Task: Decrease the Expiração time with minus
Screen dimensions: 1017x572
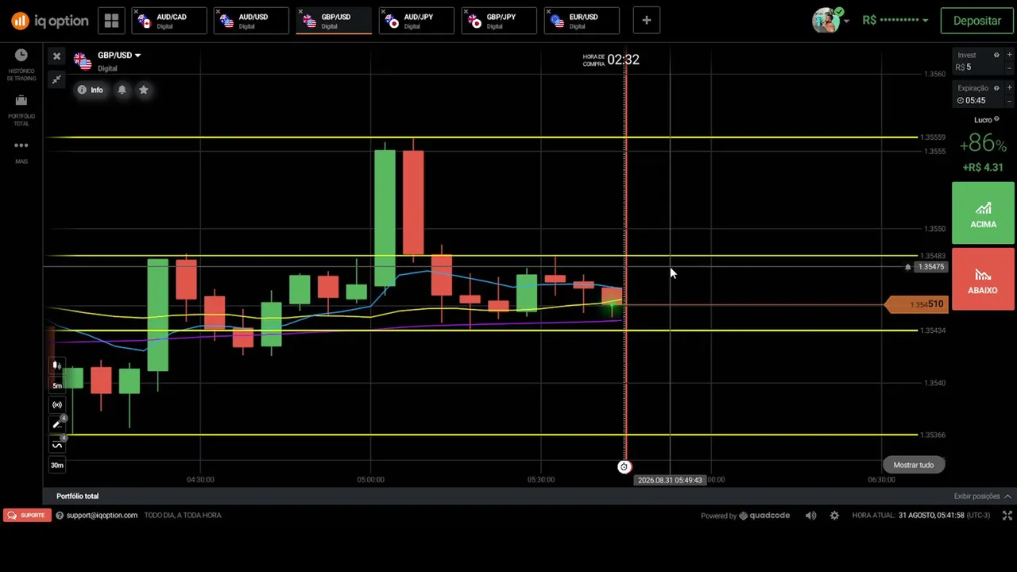Action: (x=1009, y=101)
